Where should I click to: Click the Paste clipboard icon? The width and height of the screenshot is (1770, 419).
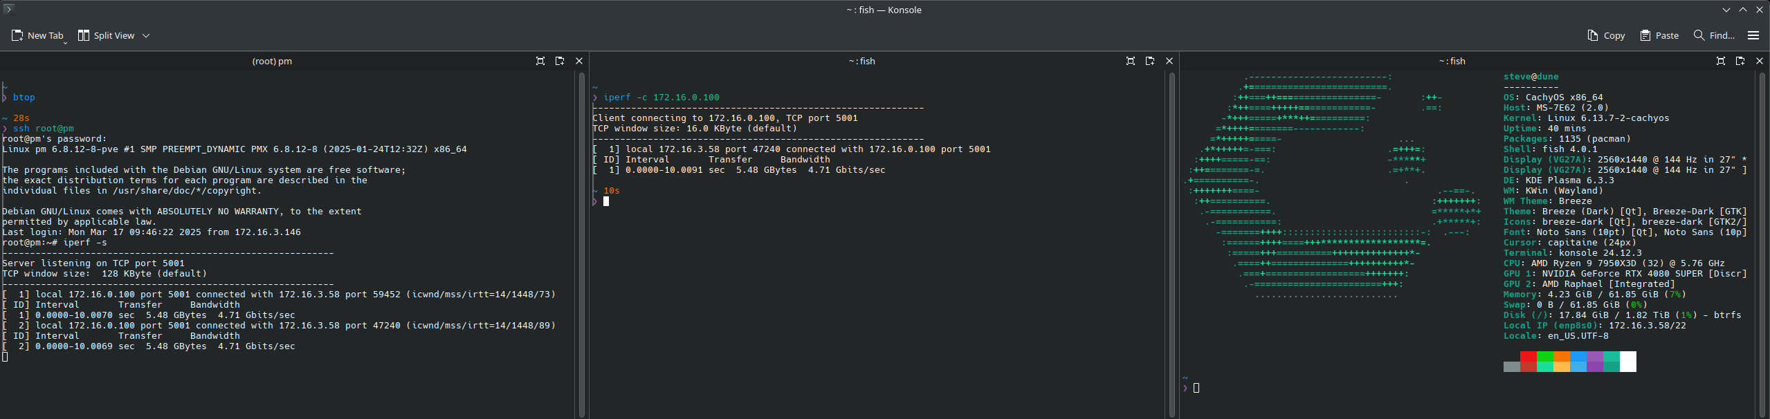tap(1645, 35)
